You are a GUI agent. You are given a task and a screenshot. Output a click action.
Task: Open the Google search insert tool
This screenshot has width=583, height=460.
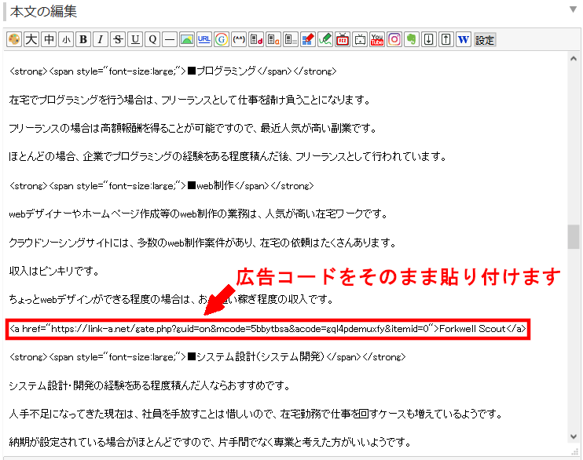[222, 39]
